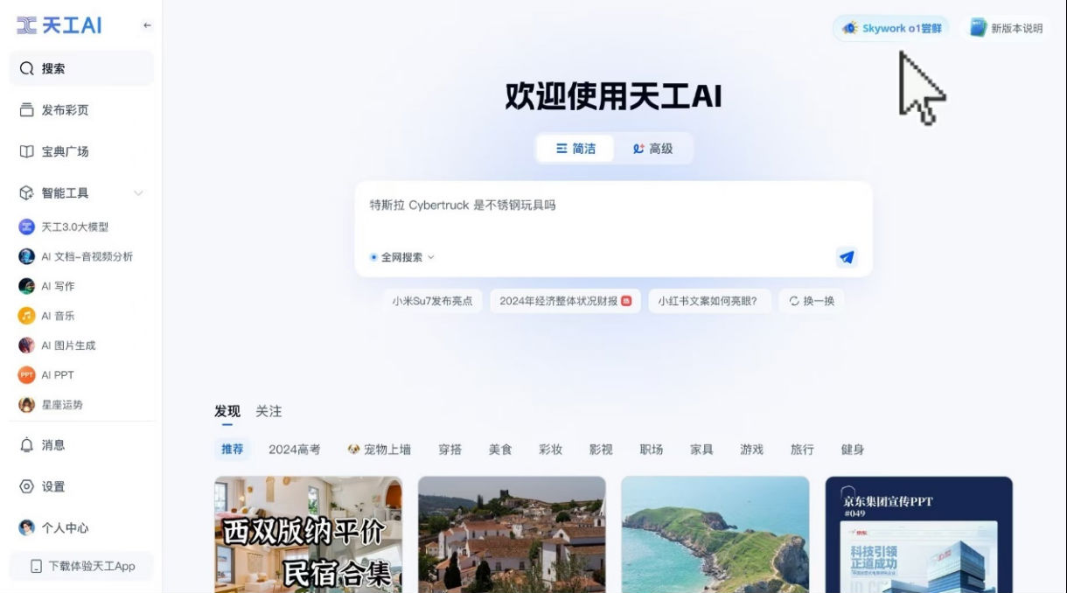Open AI PPT tool
The height and width of the screenshot is (593, 1067).
point(58,375)
